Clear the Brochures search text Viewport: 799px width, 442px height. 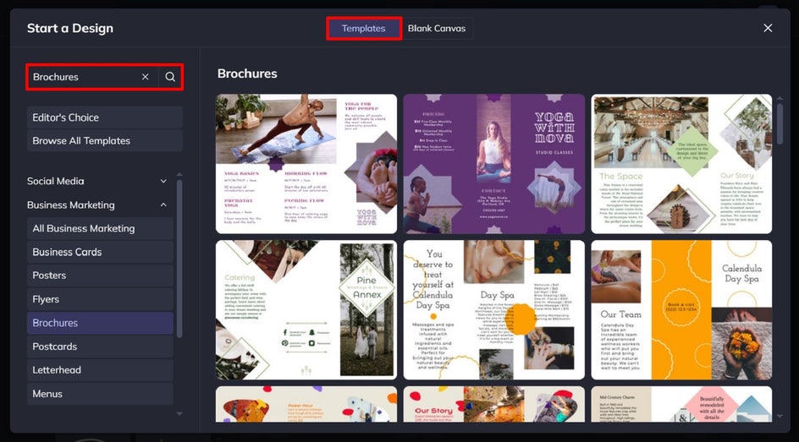[146, 77]
